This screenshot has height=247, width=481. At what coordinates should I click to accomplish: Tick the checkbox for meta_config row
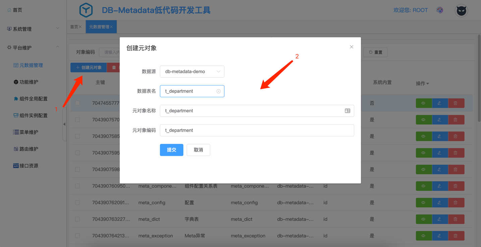(x=77, y=203)
